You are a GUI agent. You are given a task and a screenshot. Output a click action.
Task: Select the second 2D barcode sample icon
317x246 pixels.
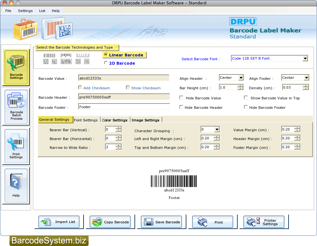tap(54, 61)
